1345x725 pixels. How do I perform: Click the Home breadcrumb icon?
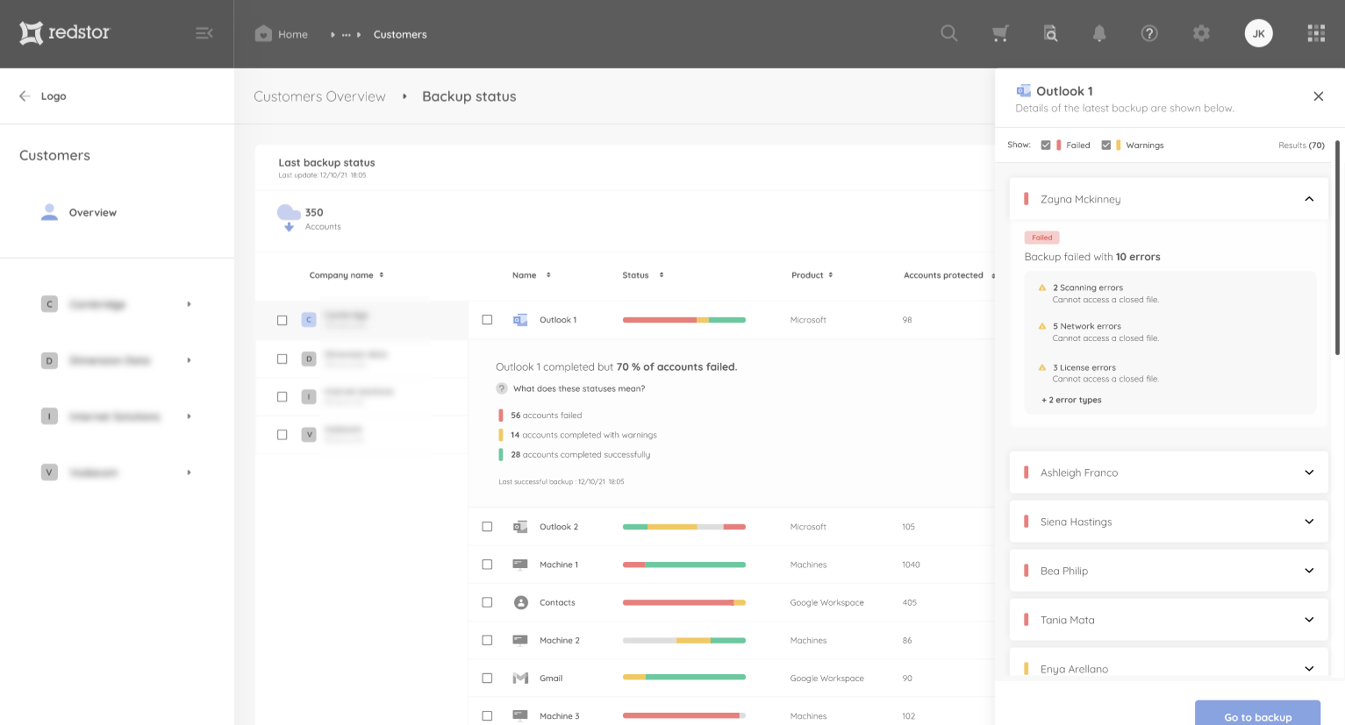(x=263, y=33)
